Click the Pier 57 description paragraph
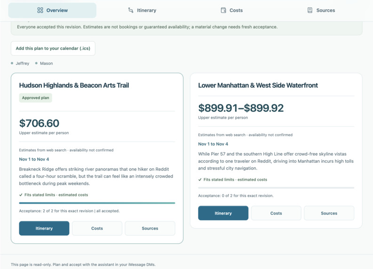Screen dimensions: 373x269 (276, 161)
